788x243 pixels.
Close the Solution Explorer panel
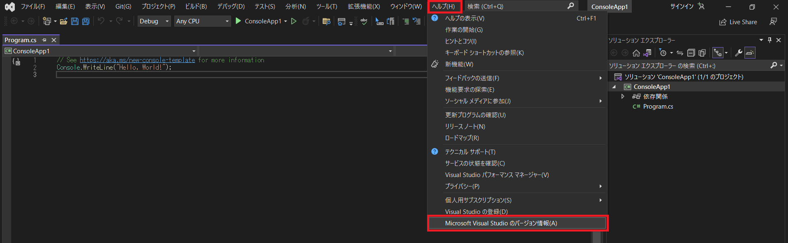778,40
